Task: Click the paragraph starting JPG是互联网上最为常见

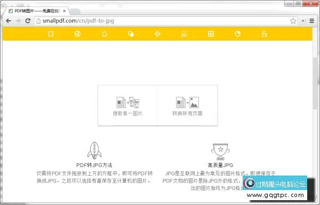Action: click(x=219, y=180)
